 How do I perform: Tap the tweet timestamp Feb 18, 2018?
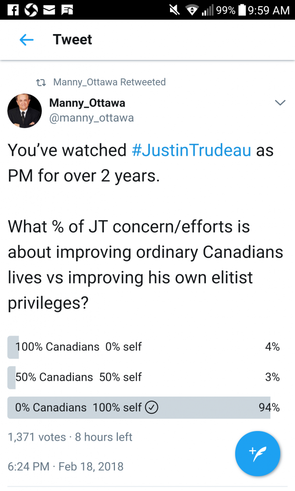point(91,467)
